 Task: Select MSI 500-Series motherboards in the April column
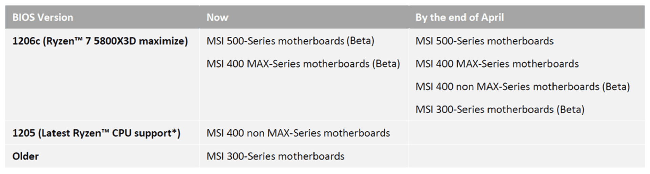click(x=484, y=41)
